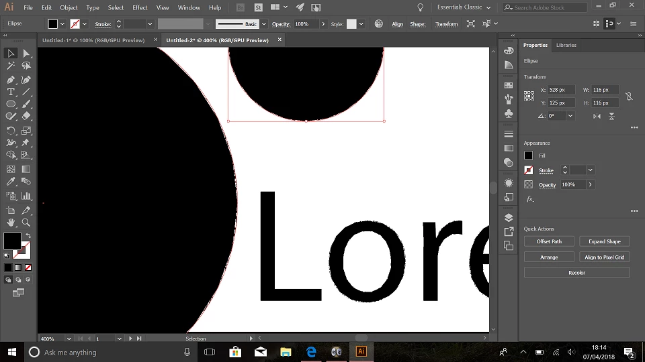This screenshot has width=645, height=362.
Task: Click the large Fill swatch in toolbox
Action: pos(12,241)
